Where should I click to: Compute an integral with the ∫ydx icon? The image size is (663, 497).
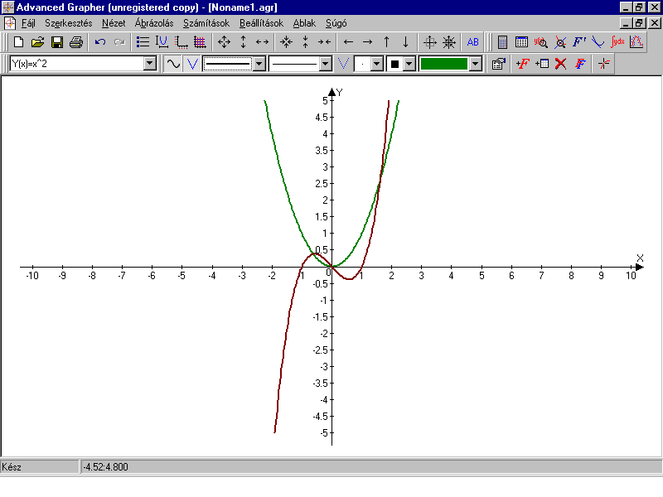point(617,42)
